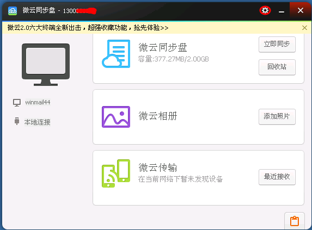312x230 pixels.
Task: Click the capacity text 377.27MB/2.00GB
Action: point(174,59)
